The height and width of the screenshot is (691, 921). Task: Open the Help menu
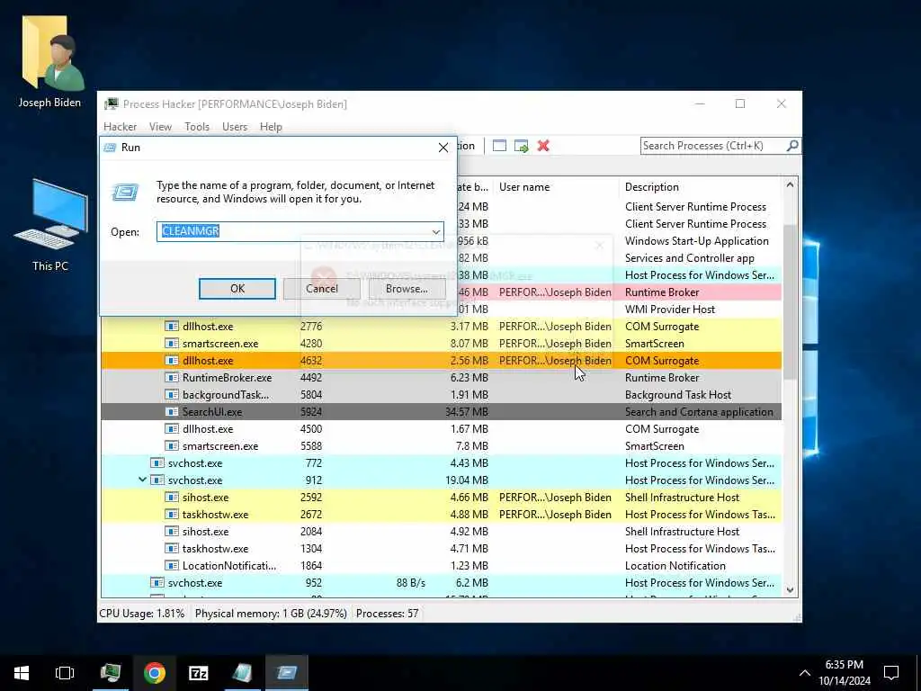click(271, 127)
